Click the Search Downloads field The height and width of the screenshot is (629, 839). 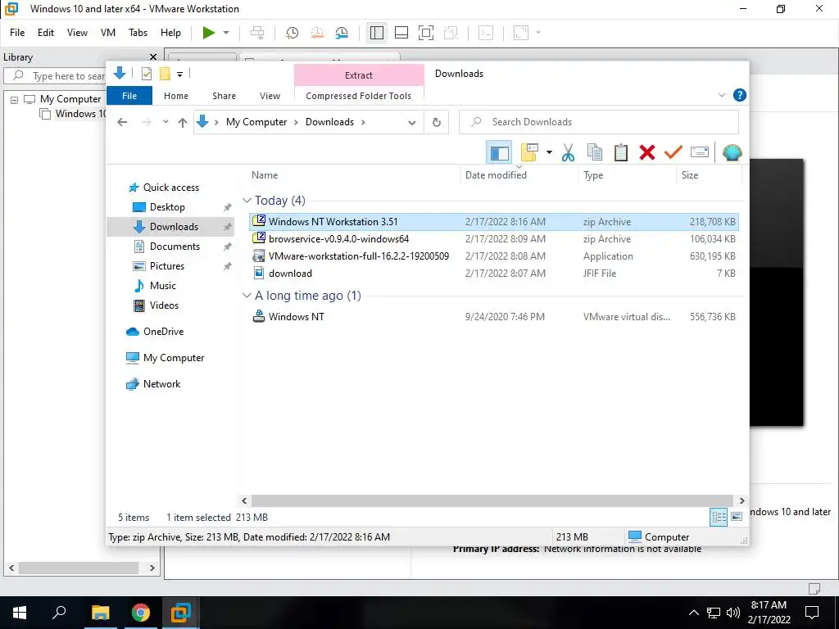(599, 122)
